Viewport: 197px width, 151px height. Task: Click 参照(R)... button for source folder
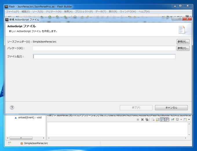click(x=183, y=42)
